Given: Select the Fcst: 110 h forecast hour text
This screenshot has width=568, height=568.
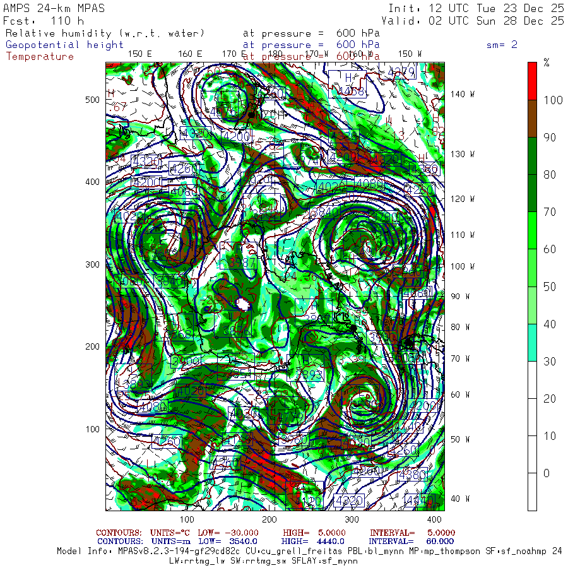Looking at the screenshot, I should (x=44, y=21).
